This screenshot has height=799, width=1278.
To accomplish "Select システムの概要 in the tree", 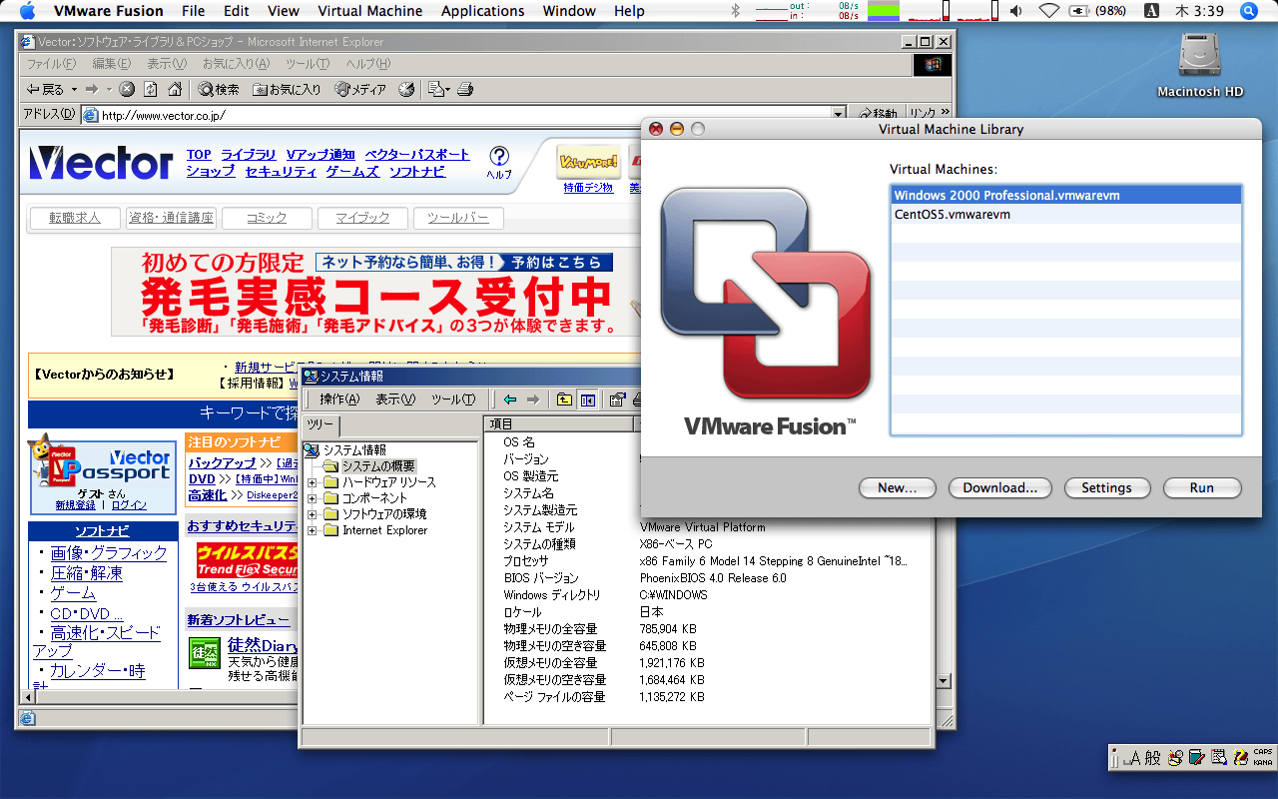I will click(378, 466).
